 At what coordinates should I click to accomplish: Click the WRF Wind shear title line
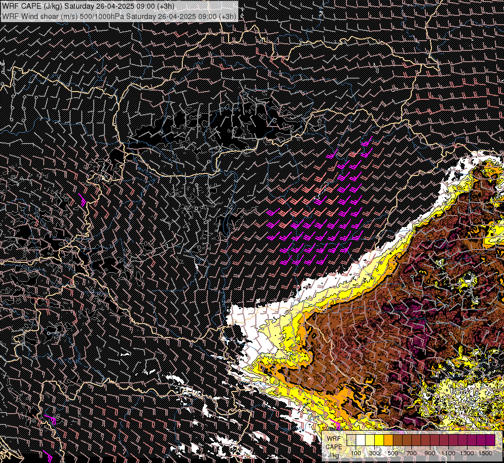tap(119, 16)
